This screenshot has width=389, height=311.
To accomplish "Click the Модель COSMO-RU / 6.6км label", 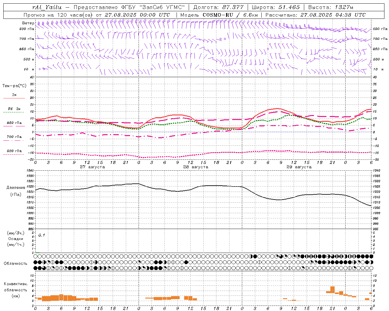I will (x=219, y=15).
